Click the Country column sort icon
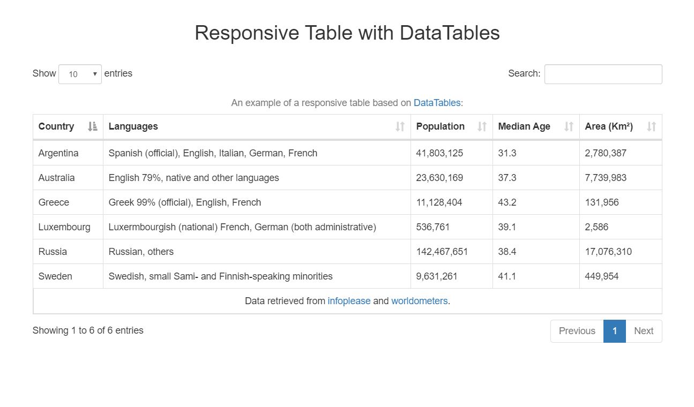694x407 pixels. tap(93, 126)
